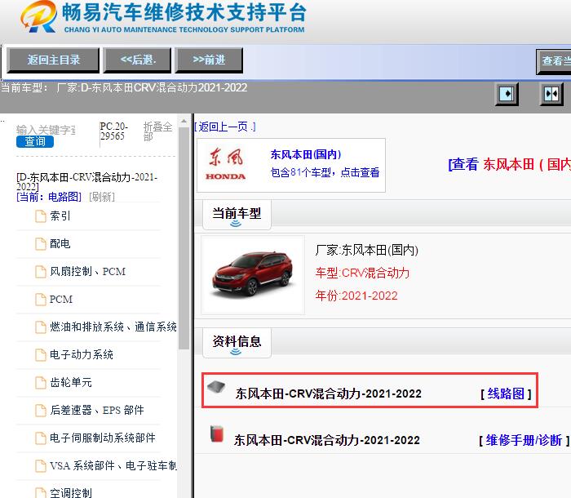This screenshot has width=571, height=498.
Task: Click page icon beside 配电
Action: pyautogui.click(x=41, y=244)
